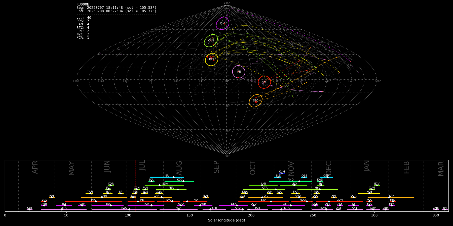Click the green AND shower bar
This screenshot has width=453, height=226.
pyautogui.click(x=291, y=181)
